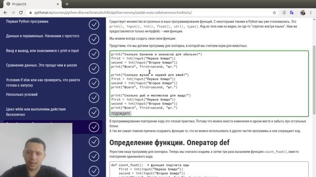This screenshot has height=177, width=316.
Task: Click checkmark for Ввод и вывод
Action: click(x=94, y=54)
